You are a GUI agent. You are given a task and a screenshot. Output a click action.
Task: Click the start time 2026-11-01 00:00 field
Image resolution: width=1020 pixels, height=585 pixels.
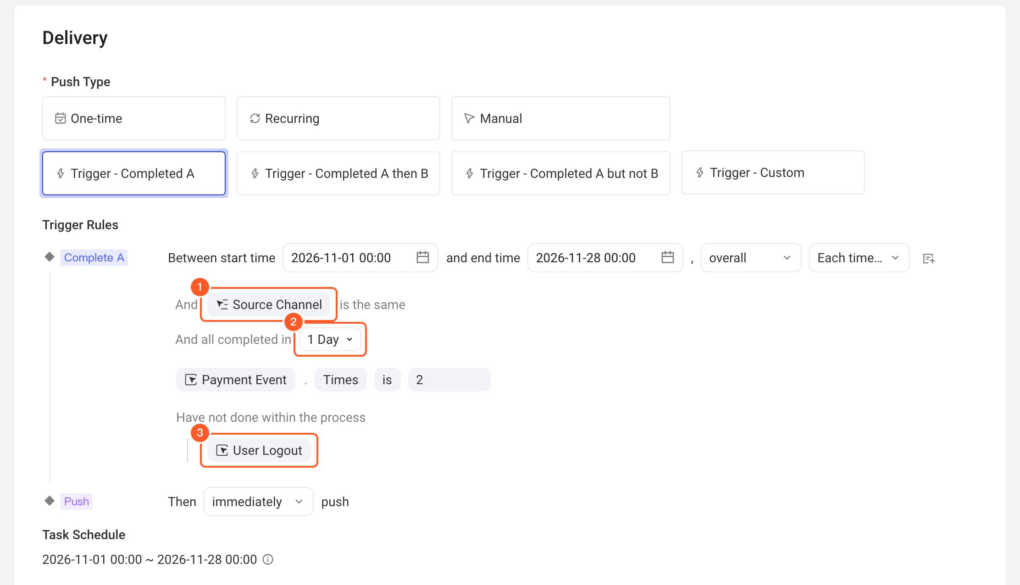pos(360,258)
